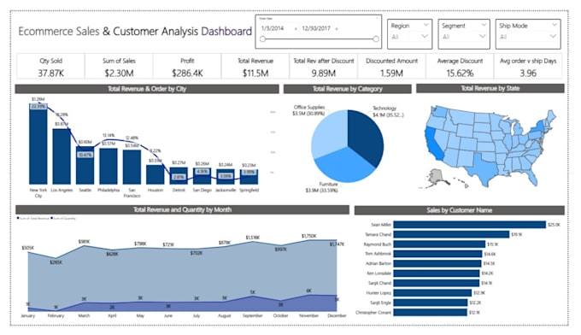Click the November $1,750K data point

309,240
